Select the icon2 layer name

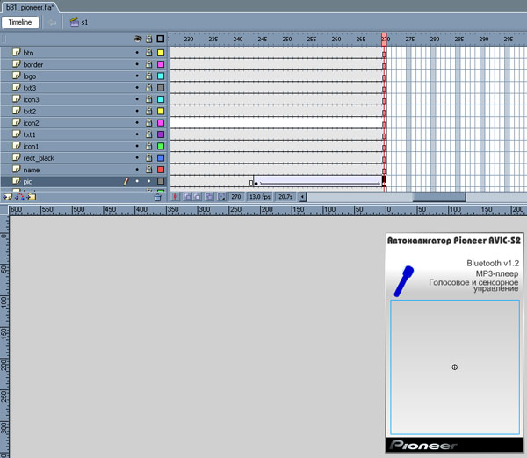coord(32,123)
